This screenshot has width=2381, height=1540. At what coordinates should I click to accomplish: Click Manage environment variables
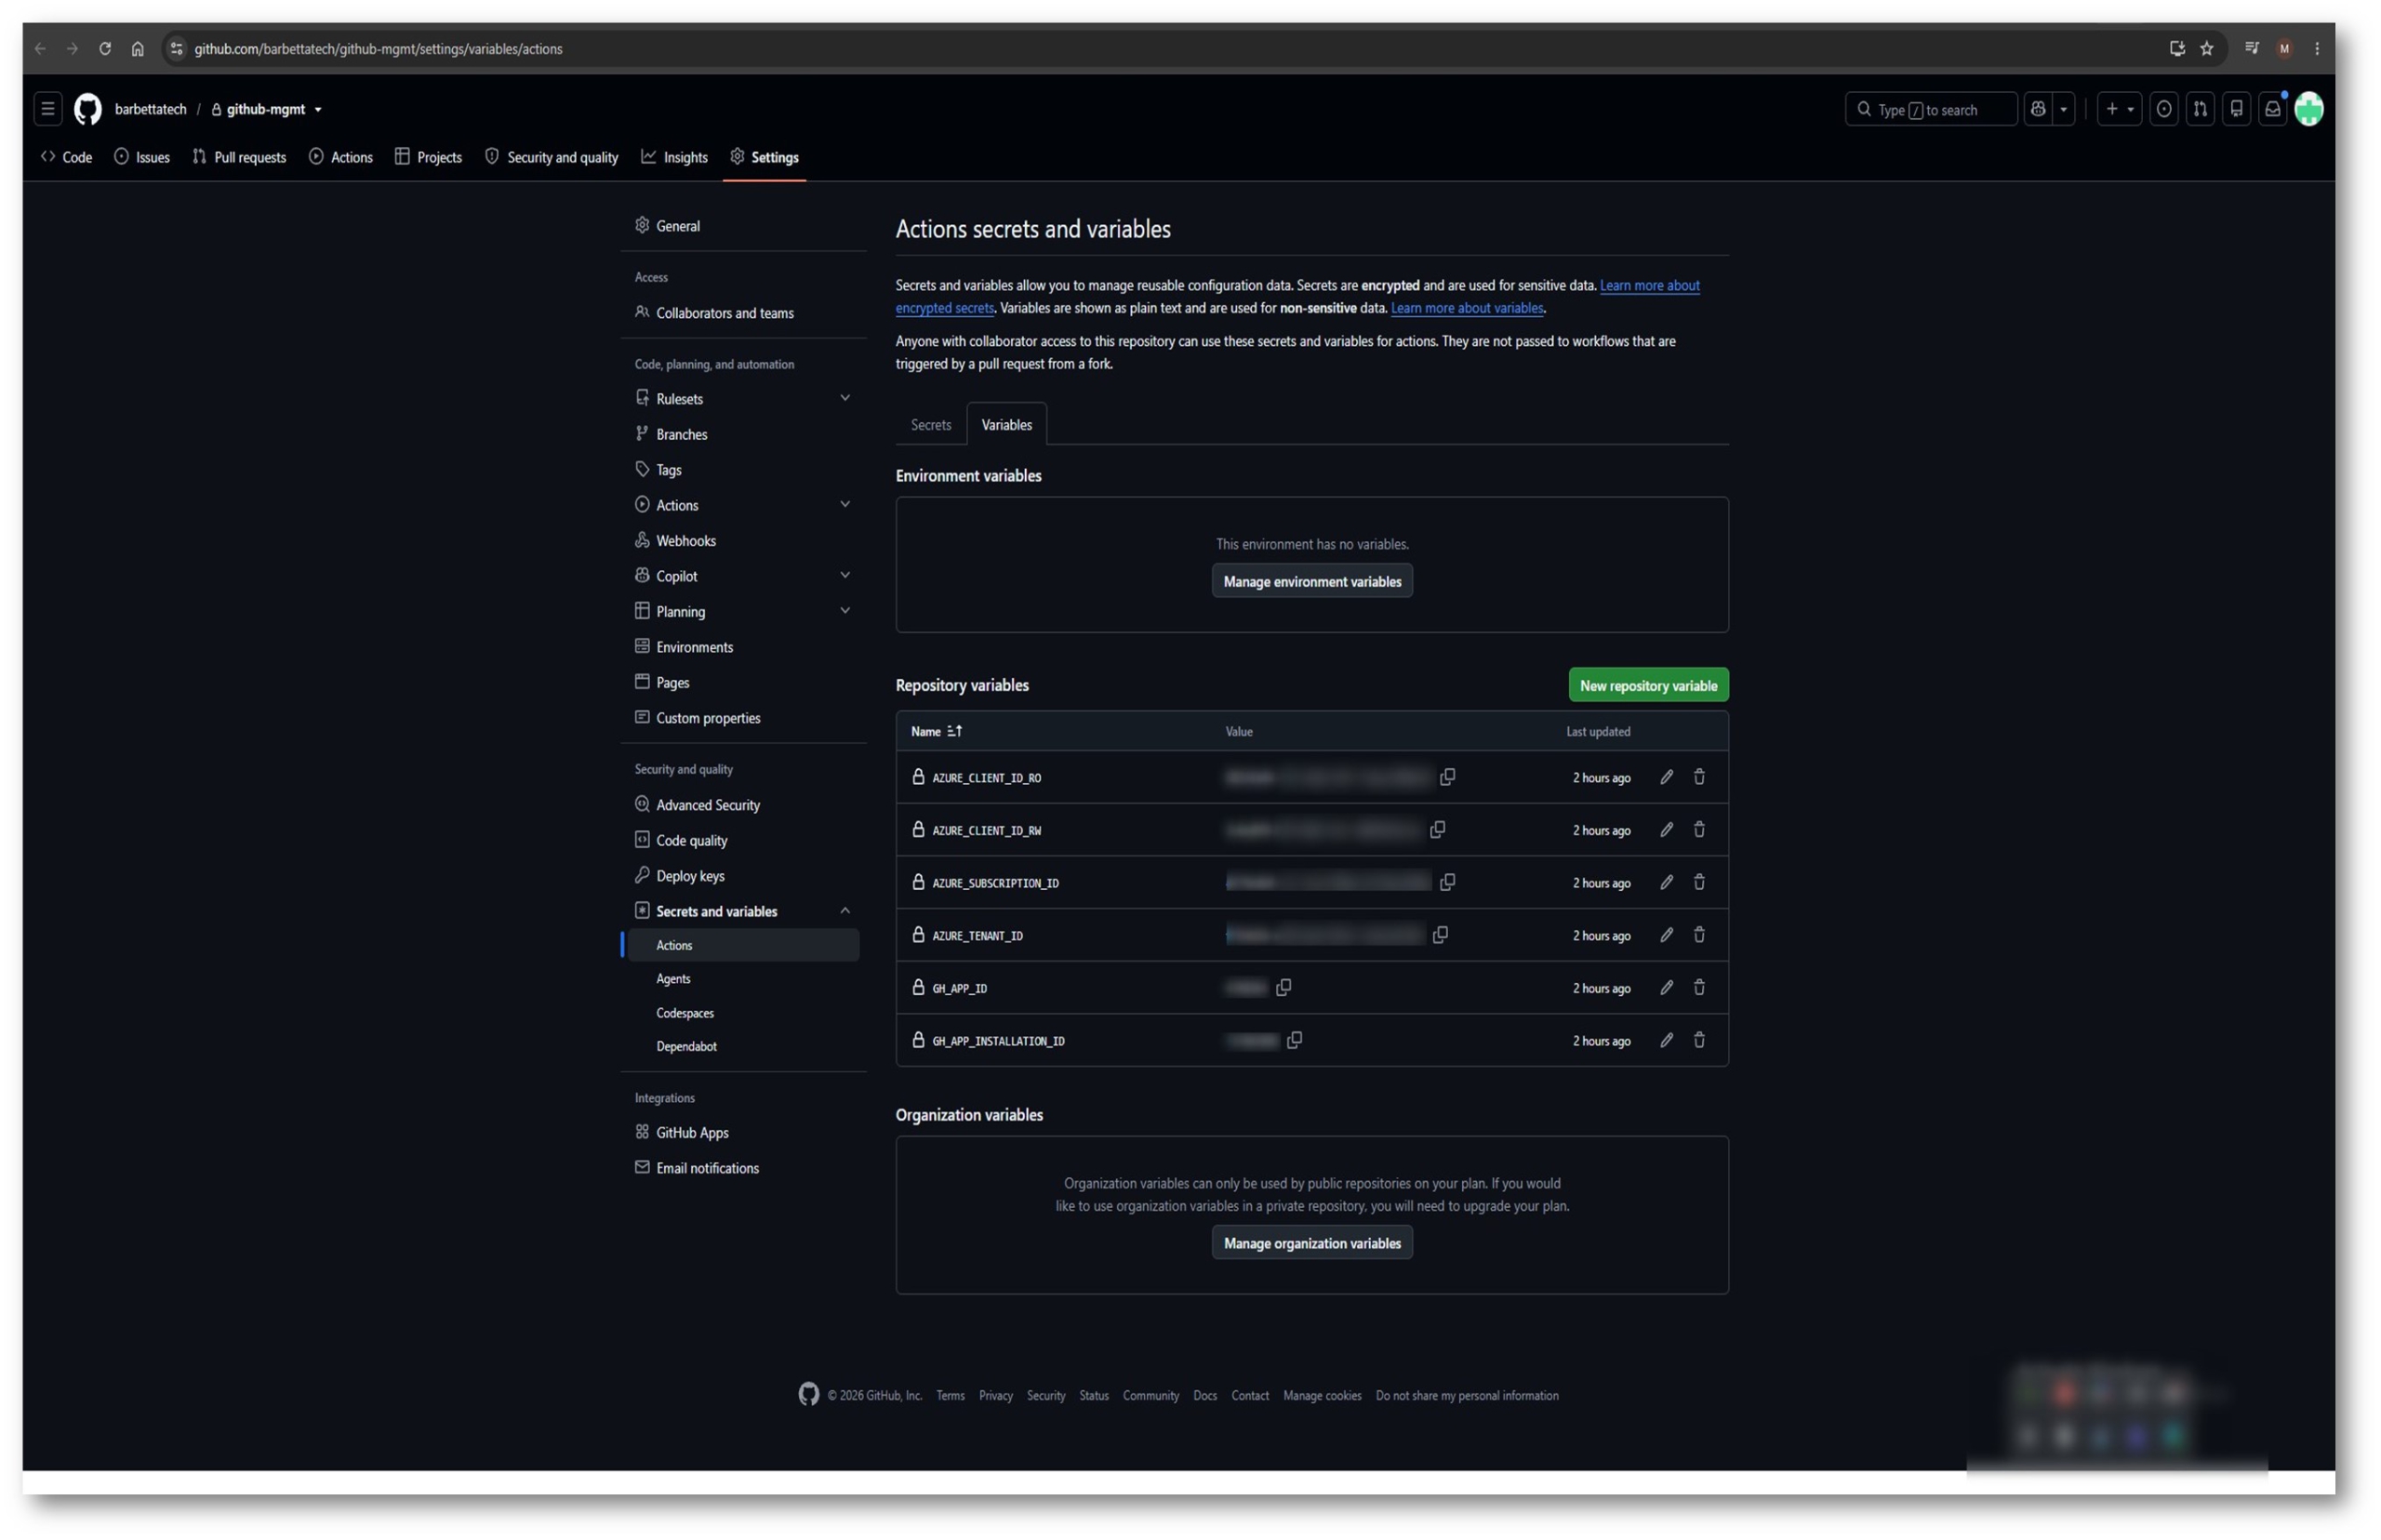(1311, 581)
